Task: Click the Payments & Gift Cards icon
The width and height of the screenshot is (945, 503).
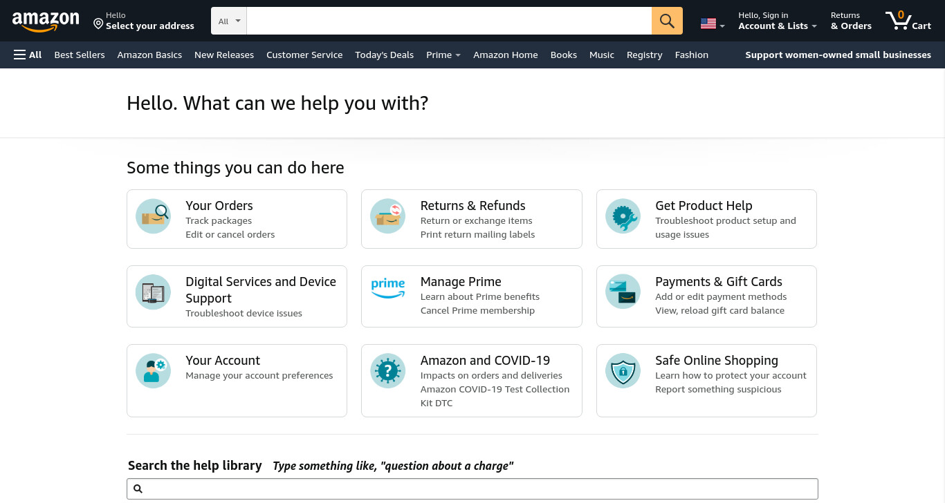Action: [623, 292]
